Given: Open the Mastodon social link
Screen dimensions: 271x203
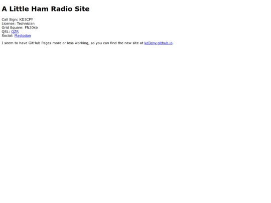Looking at the screenshot, I should click(x=23, y=36).
